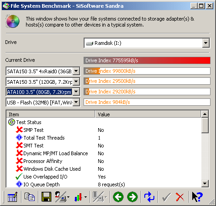The image size is (216, 206).
Task: Select the SMT Test row label
Action: (x=33, y=146)
